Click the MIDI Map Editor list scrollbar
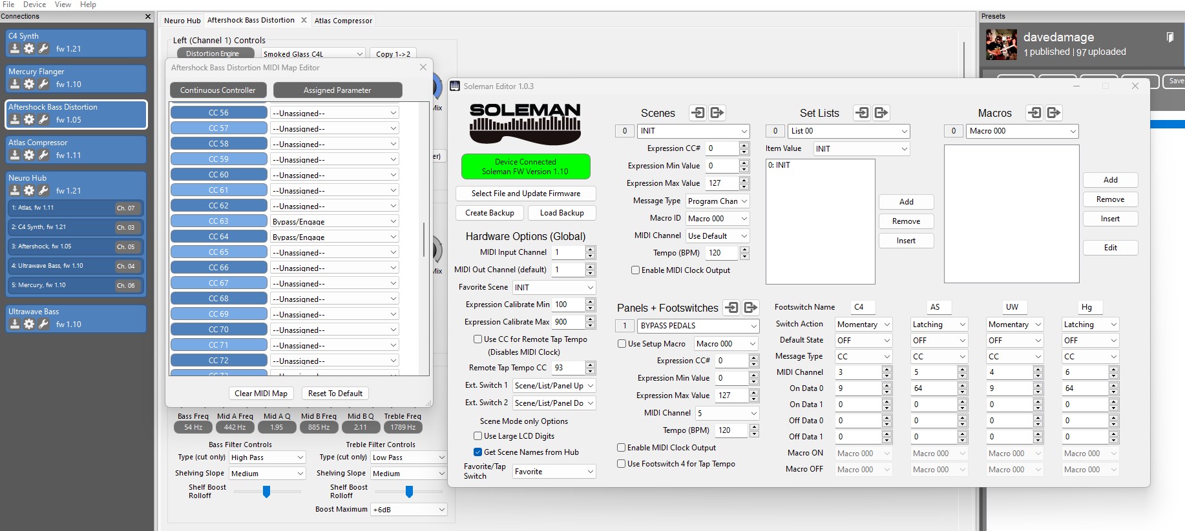This screenshot has width=1185, height=531. pos(424,240)
